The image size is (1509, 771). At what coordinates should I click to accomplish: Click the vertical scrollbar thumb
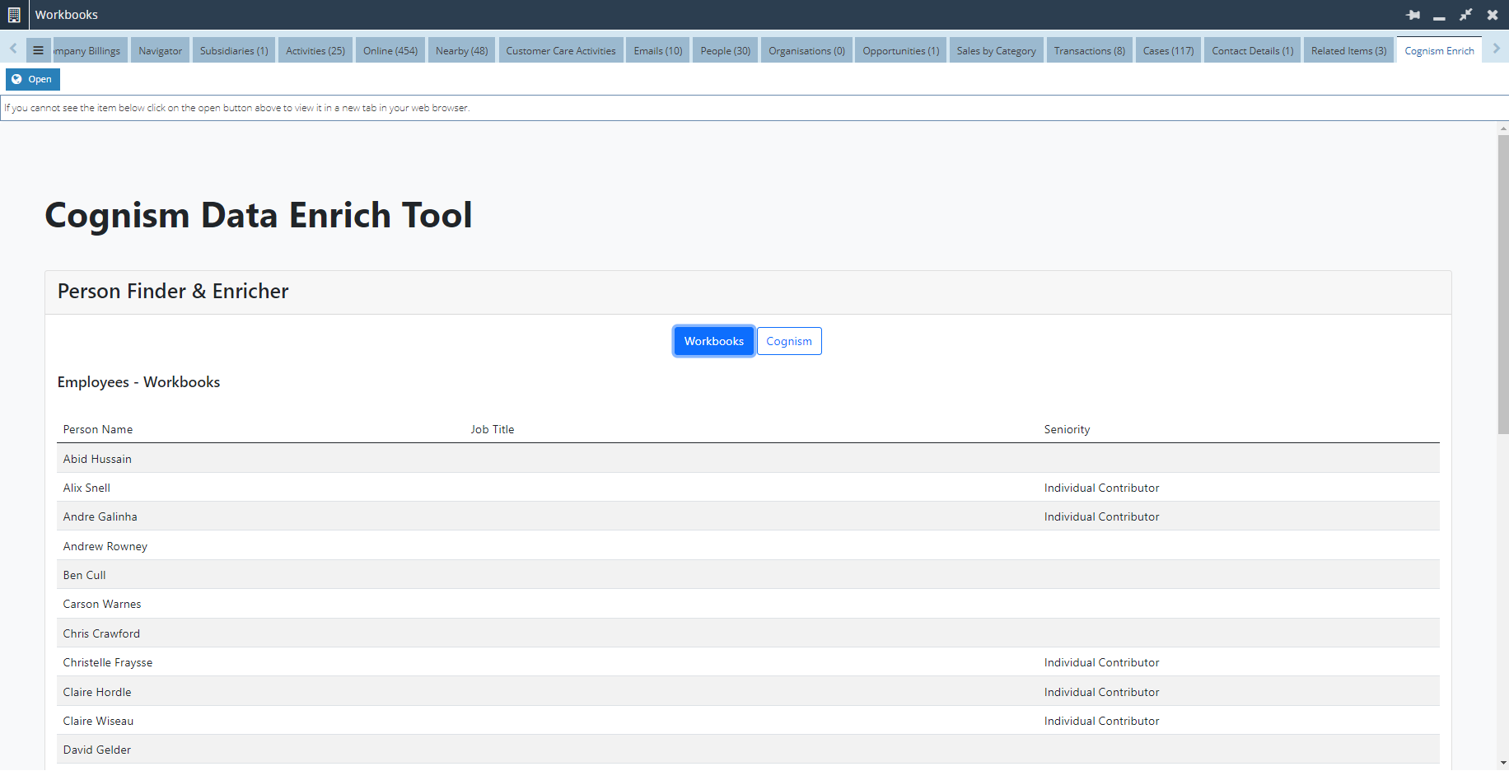tap(1502, 284)
